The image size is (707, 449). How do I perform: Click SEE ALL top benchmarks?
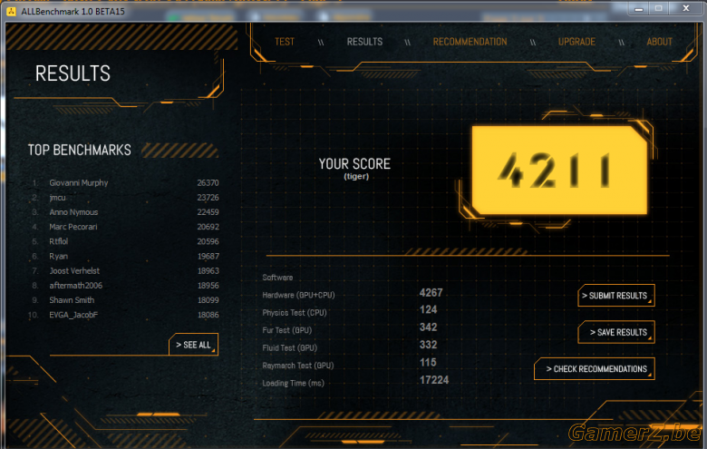pyautogui.click(x=193, y=345)
